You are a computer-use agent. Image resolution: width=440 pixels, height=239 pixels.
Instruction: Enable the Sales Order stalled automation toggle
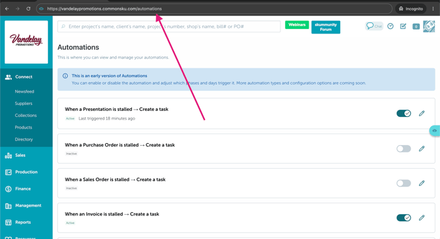click(403, 183)
